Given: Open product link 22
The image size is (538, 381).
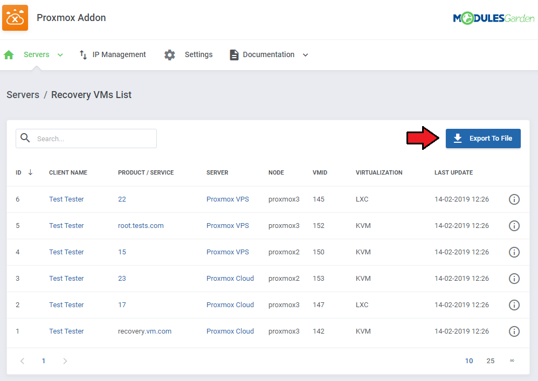Looking at the screenshot, I should pyautogui.click(x=122, y=199).
